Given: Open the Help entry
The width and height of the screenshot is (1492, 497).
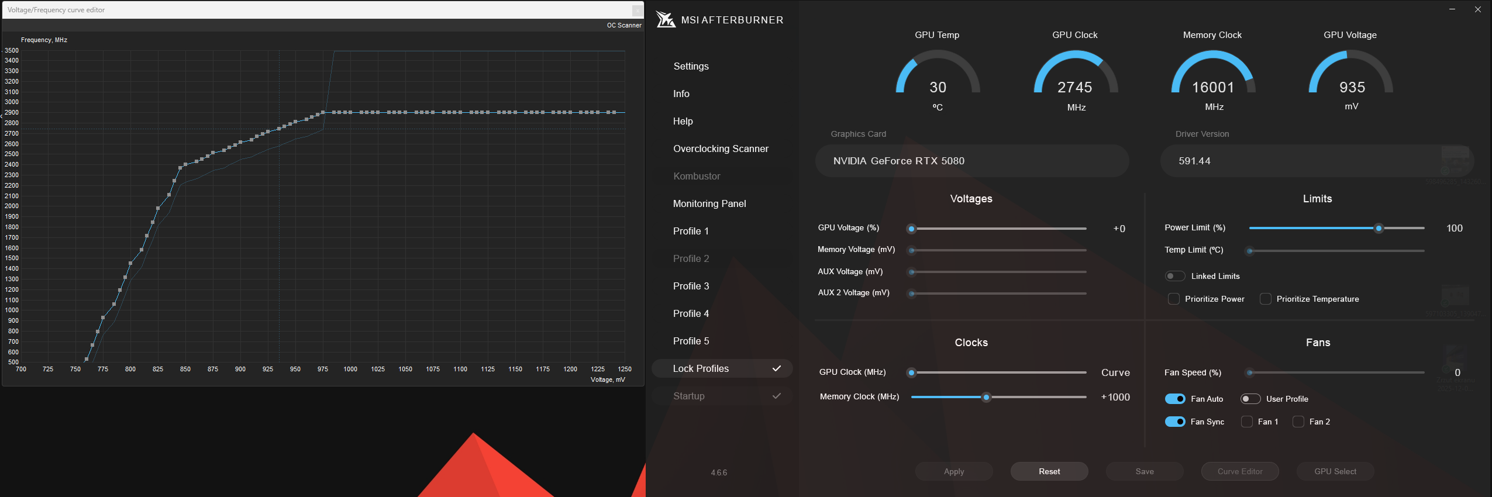Looking at the screenshot, I should 683,121.
